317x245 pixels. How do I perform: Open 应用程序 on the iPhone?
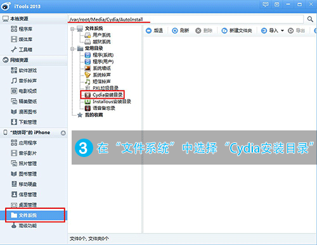click(x=24, y=143)
